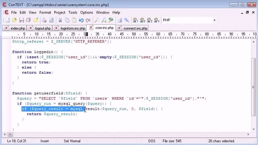
Task: Click '$http_referer' line at top
Action: tap(62, 41)
